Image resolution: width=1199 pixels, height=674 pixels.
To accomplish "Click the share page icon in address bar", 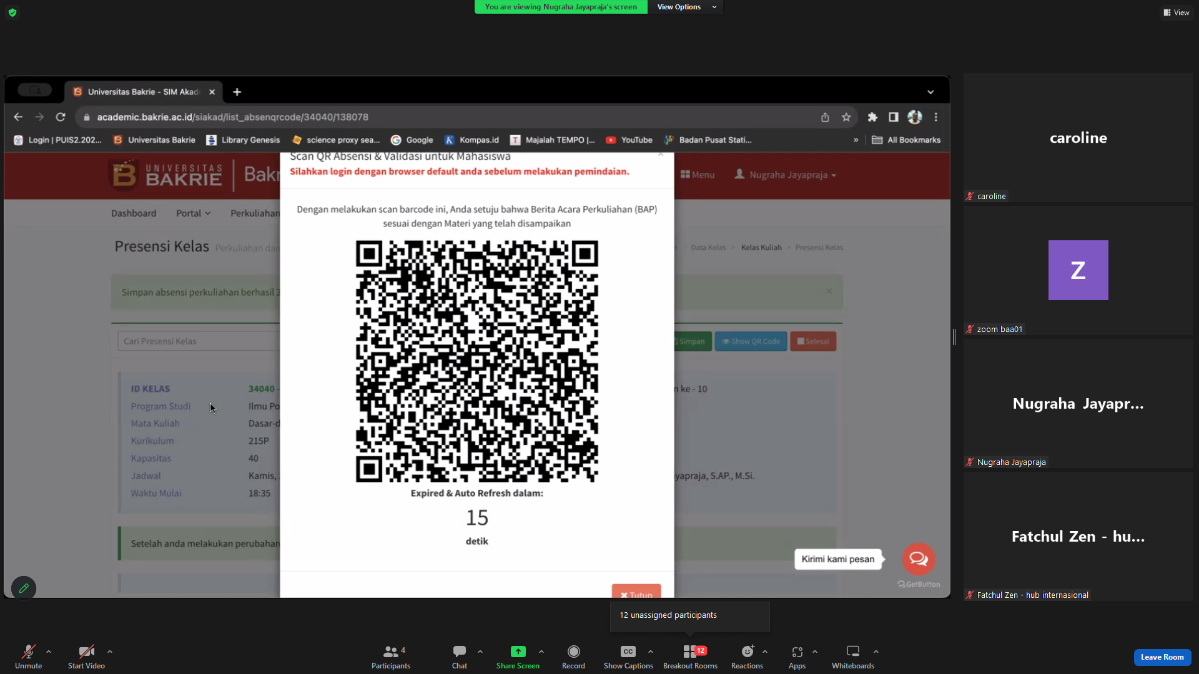I will click(x=825, y=117).
